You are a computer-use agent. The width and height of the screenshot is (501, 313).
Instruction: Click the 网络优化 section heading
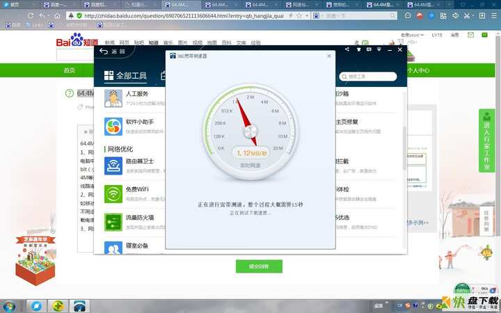(120, 149)
